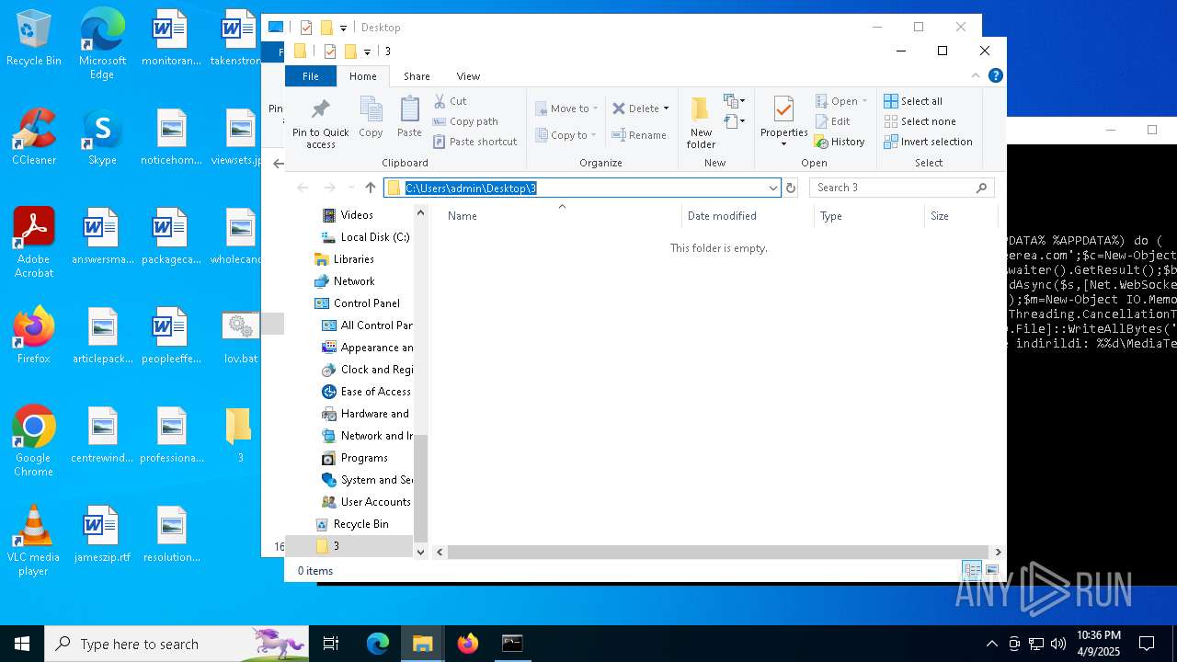Select Adobe Acrobat desktop shortcut
The height and width of the screenshot is (662, 1177).
tap(34, 243)
